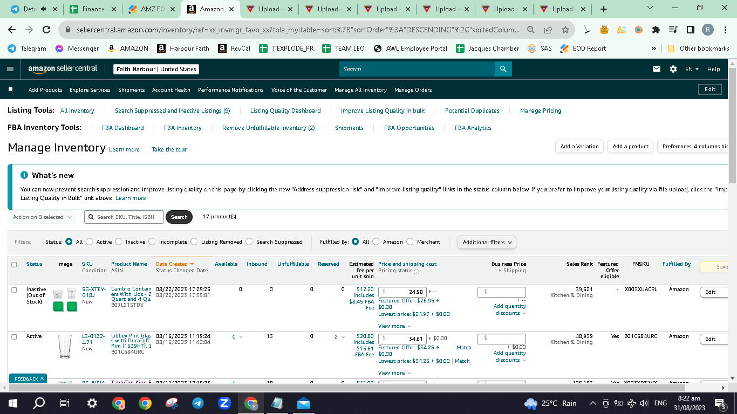Expand quantity discounts for the Cambro row

510,309
